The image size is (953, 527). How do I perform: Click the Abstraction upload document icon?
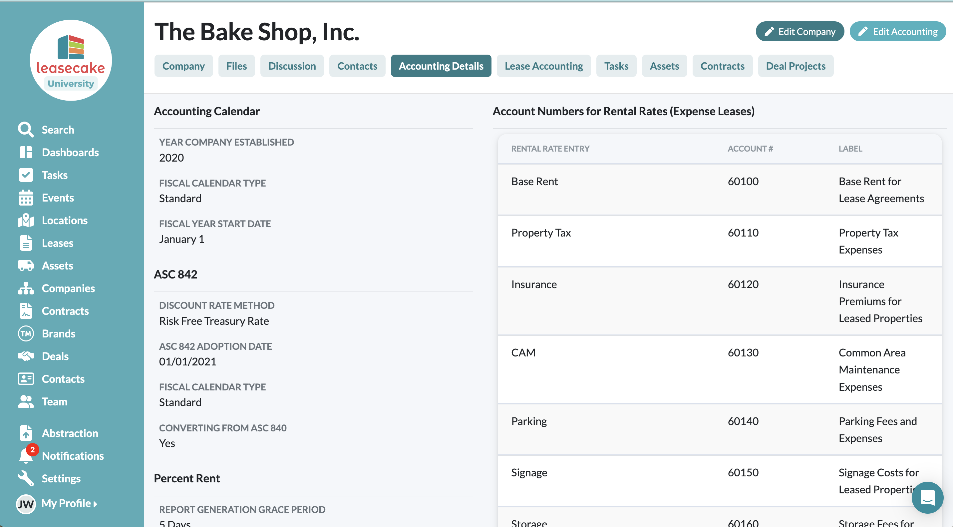click(26, 433)
